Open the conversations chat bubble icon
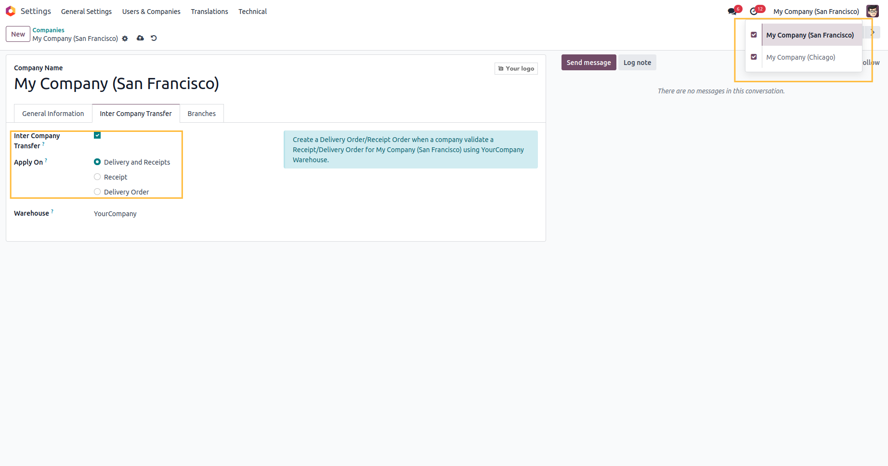 pyautogui.click(x=732, y=11)
